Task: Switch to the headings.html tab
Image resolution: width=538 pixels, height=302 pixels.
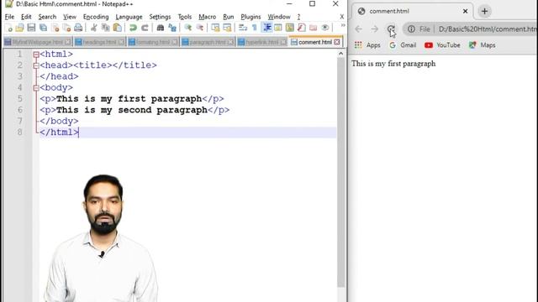Action: (x=99, y=42)
